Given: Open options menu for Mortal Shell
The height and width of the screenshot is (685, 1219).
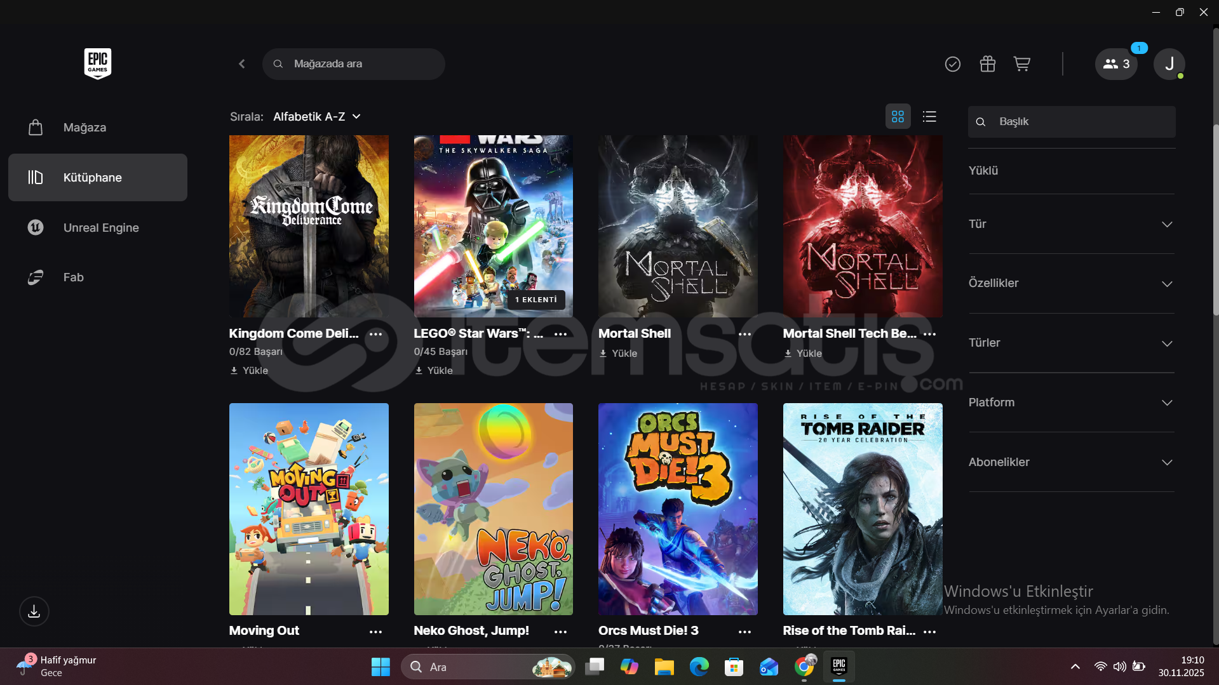Looking at the screenshot, I should [x=744, y=334].
